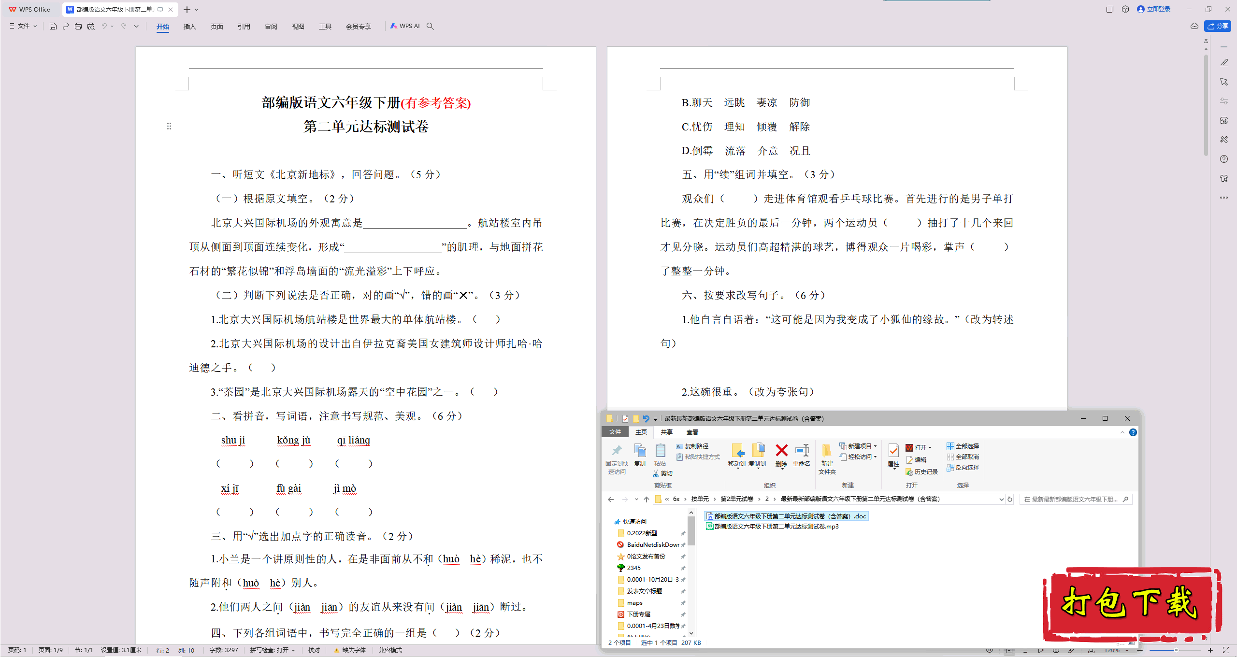The width and height of the screenshot is (1237, 657).
Task: Expand 轻松访问 dropdown in Explorer
Action: click(875, 457)
